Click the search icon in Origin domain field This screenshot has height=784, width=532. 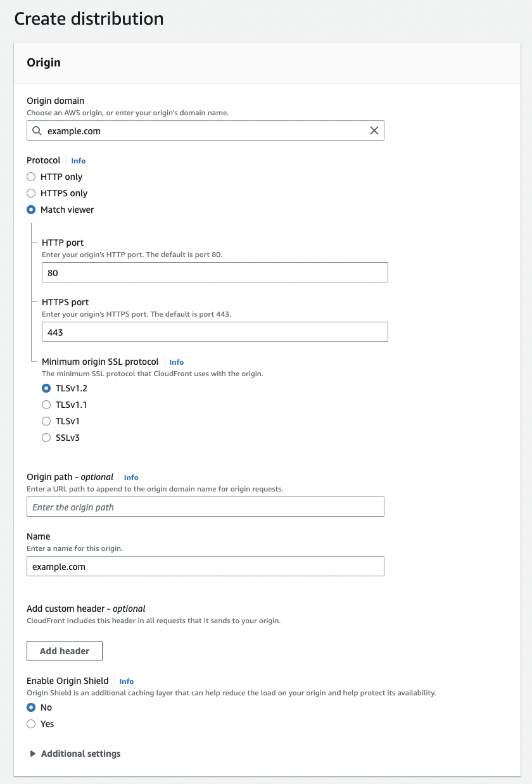(37, 131)
